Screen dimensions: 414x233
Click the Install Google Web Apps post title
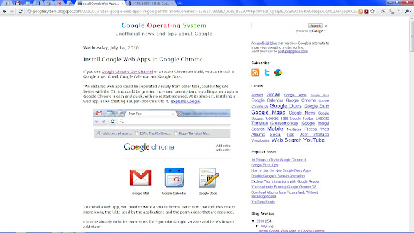coord(143,59)
